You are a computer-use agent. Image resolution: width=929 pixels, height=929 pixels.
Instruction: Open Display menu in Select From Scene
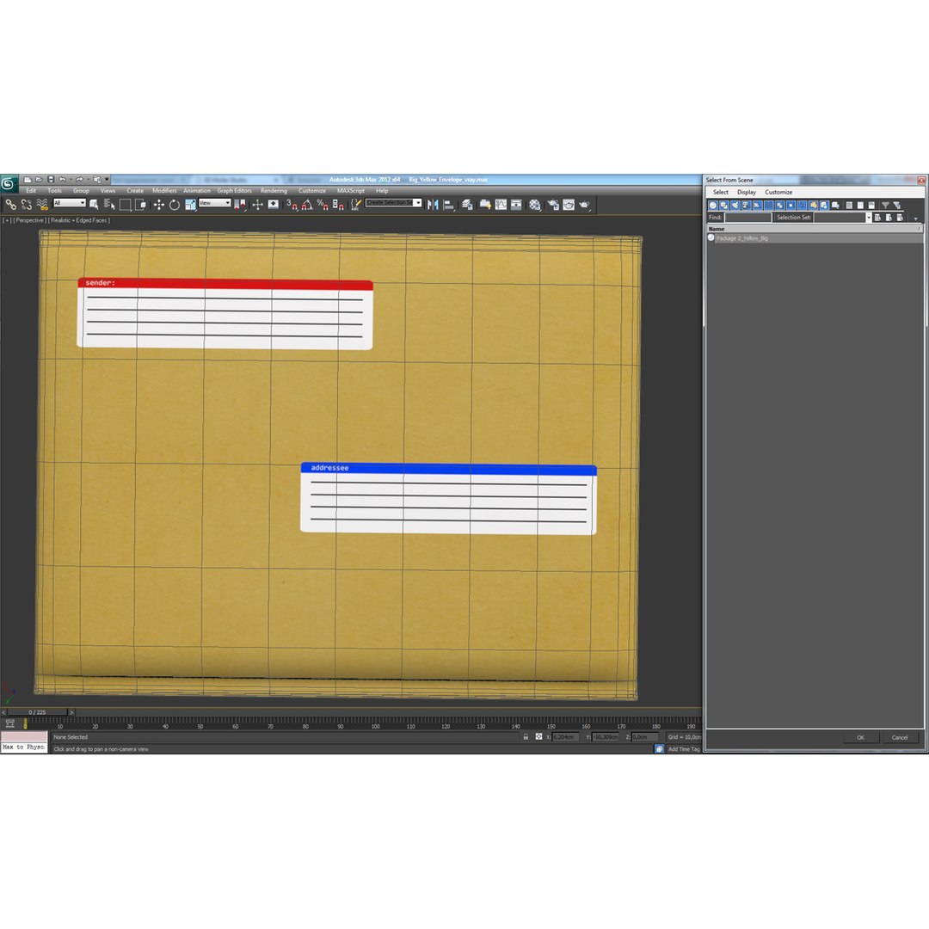point(747,192)
